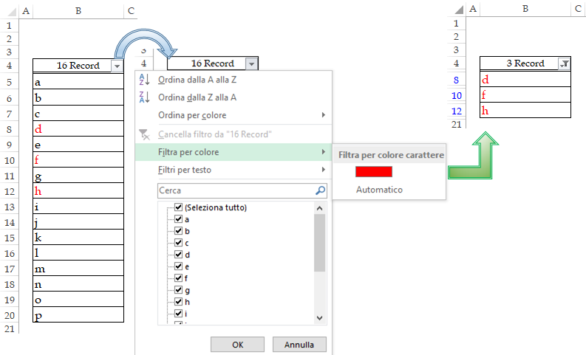Select Automatico font color option
Viewport: 586px width, 355px height.
coord(379,190)
